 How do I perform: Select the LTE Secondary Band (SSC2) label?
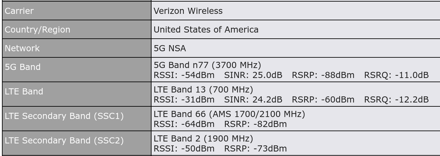pyautogui.click(x=64, y=141)
